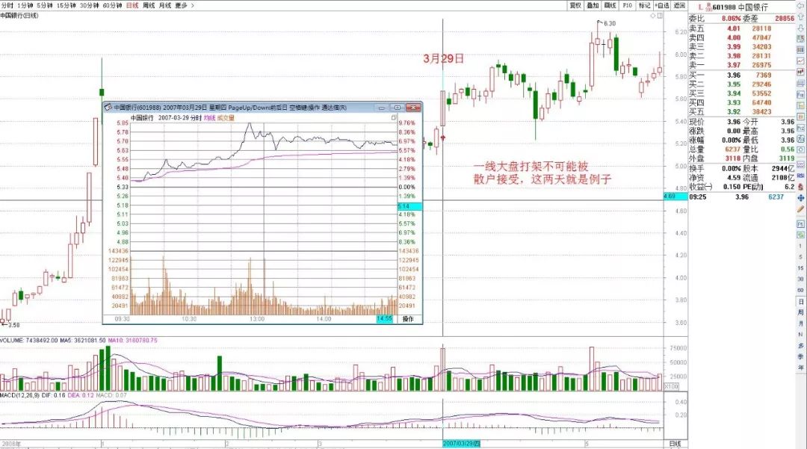Image resolution: width=807 pixels, height=449 pixels.
Task: Click the 均线 label in intraday popup
Action: coord(209,118)
